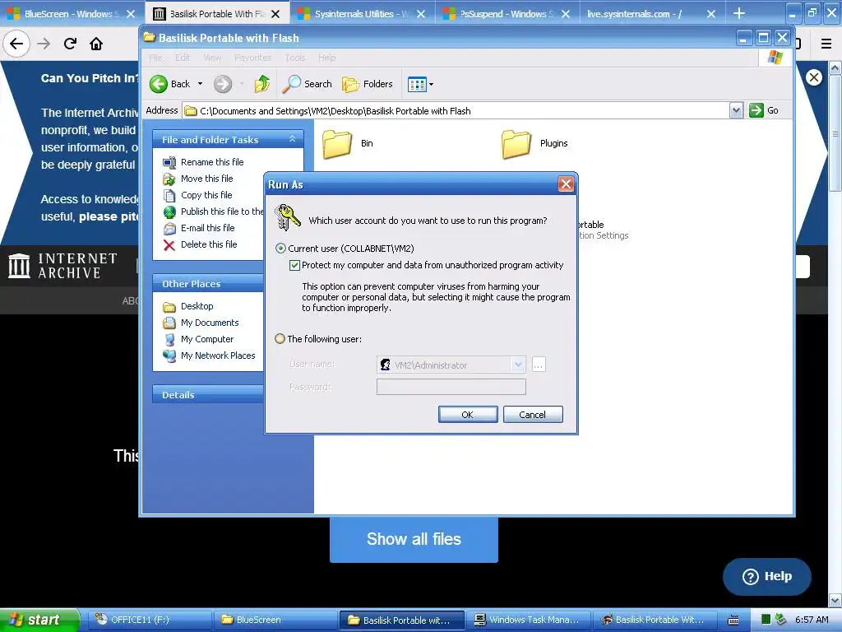
Task: Open the Views dropdown arrow
Action: tap(431, 85)
